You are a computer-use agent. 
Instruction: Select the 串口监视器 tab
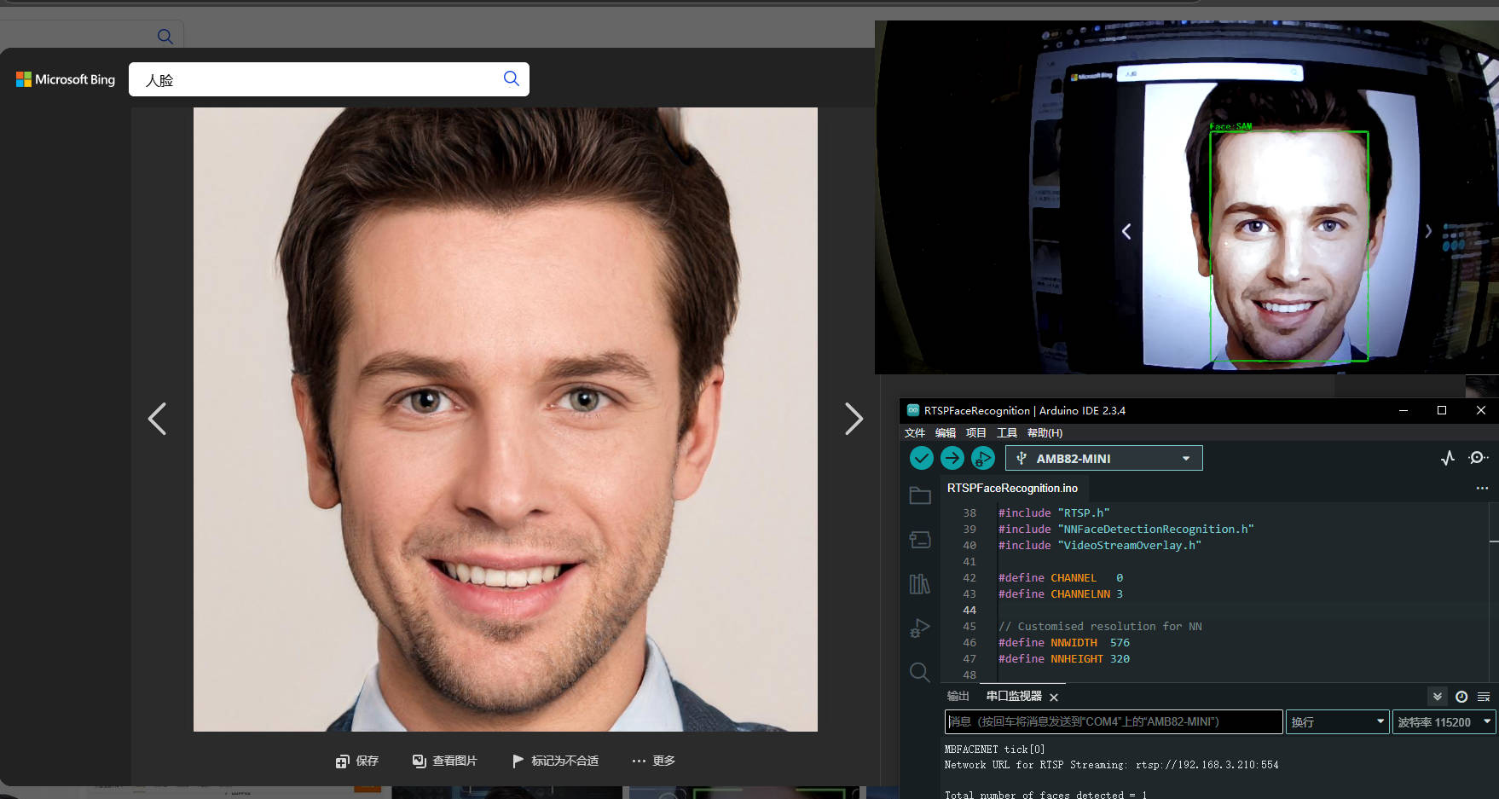[1014, 697]
